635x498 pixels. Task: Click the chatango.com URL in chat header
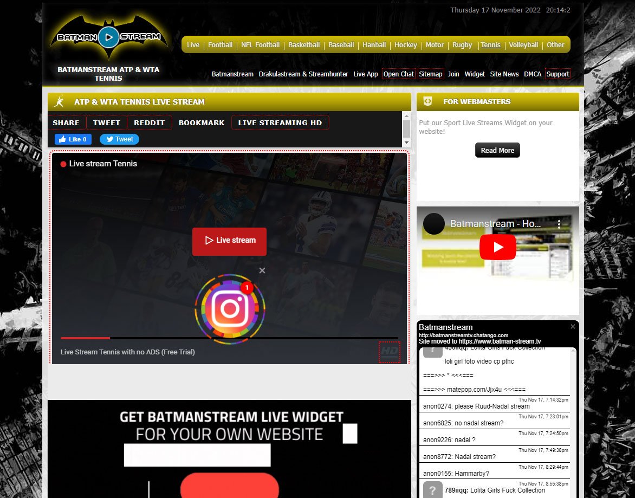point(463,335)
